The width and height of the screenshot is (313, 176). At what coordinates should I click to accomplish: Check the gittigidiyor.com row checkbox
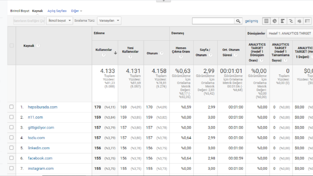click(x=11, y=127)
